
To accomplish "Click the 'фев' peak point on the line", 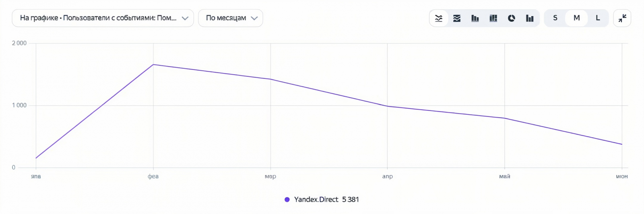I will click(153, 65).
